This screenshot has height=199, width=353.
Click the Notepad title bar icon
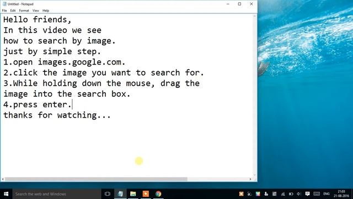coord(4,4)
